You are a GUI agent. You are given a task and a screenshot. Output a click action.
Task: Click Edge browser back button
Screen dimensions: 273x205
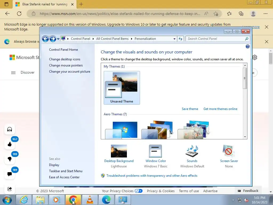(x=7, y=14)
